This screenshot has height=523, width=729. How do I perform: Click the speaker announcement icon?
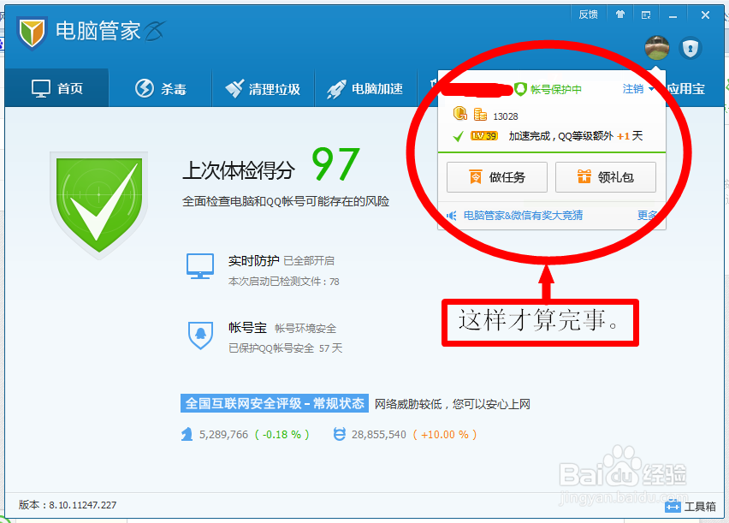452,216
